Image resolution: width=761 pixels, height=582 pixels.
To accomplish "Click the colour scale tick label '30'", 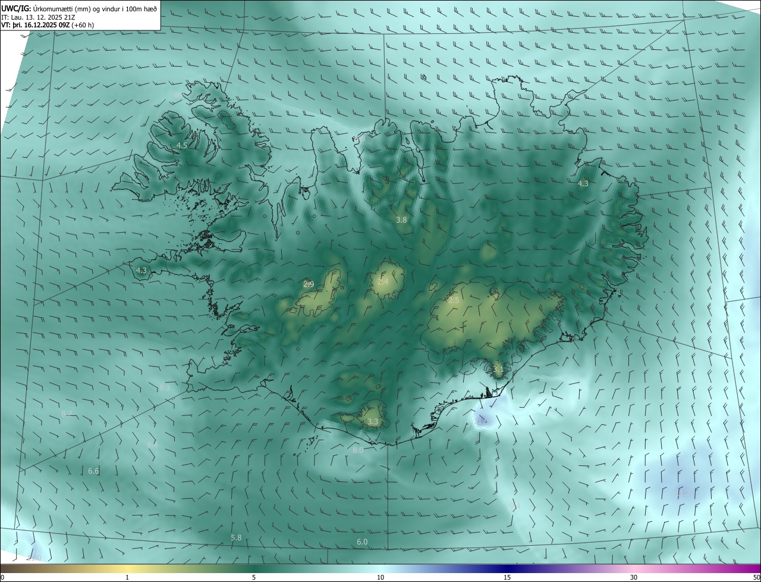I will coord(634,577).
